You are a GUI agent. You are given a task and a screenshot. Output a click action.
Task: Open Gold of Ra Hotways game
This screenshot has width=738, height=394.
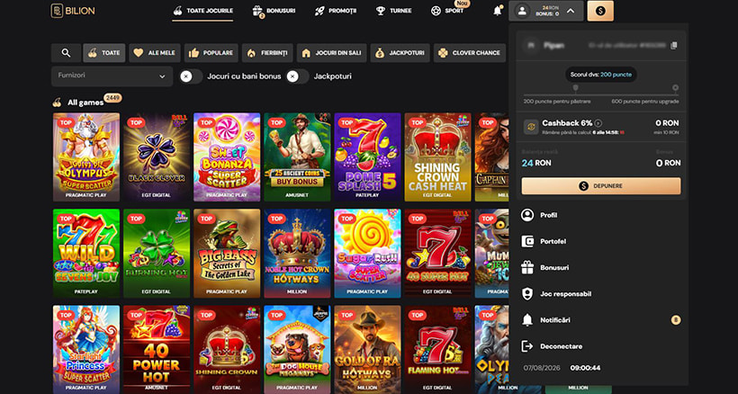(x=367, y=349)
